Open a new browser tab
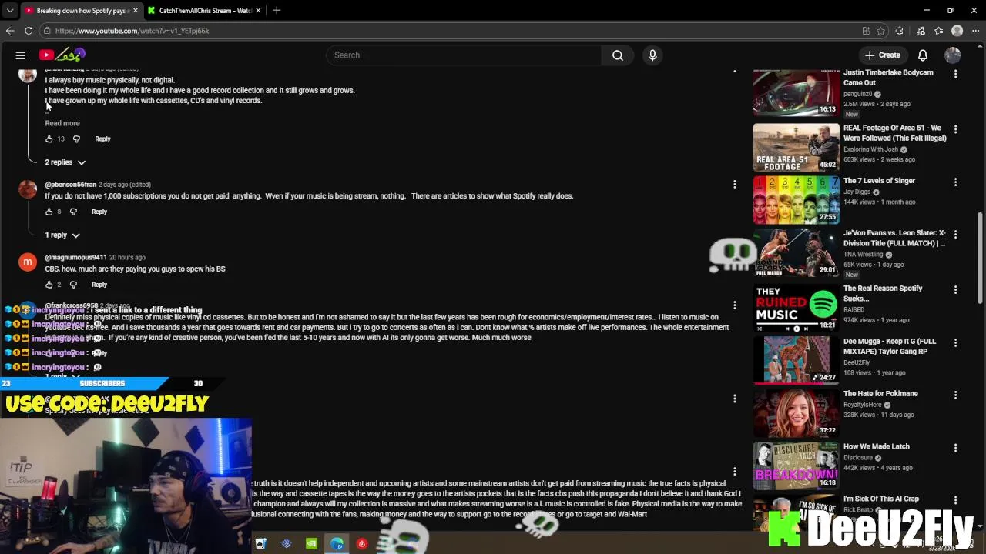The height and width of the screenshot is (554, 986). pos(277,10)
